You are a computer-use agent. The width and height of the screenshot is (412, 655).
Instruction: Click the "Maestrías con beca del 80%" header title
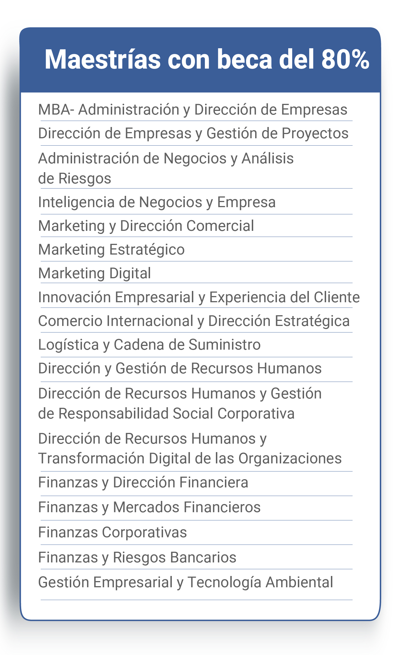click(x=207, y=59)
